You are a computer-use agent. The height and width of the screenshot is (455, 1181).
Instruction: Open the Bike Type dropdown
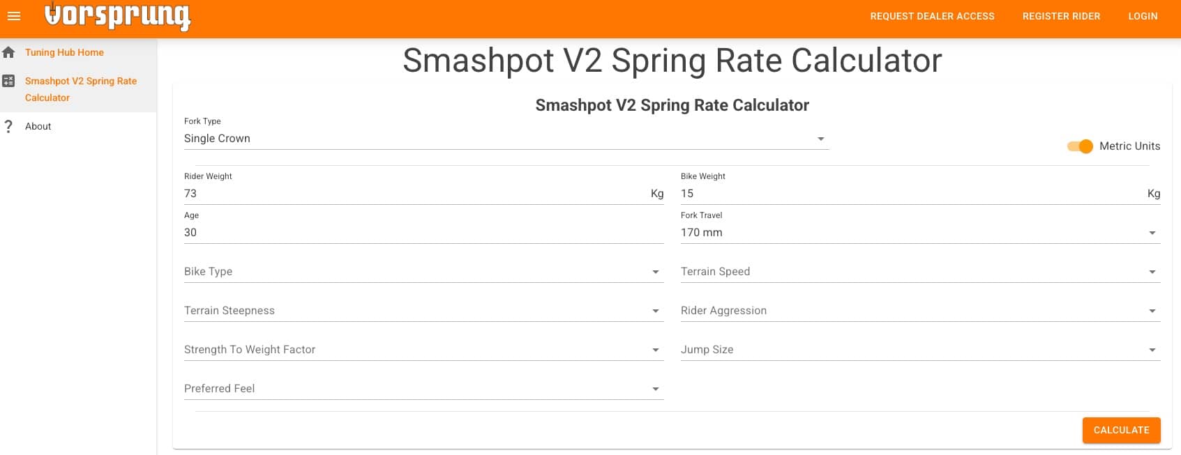point(423,272)
